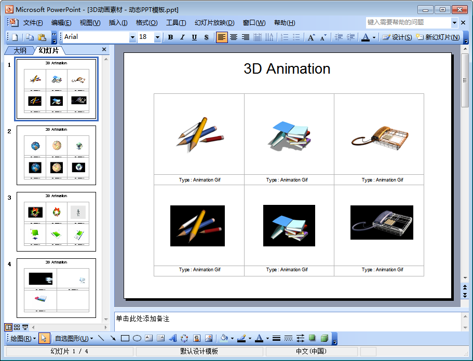The image size is (473, 361).
Task: Expand the help question dropdown arrow
Action: point(454,23)
